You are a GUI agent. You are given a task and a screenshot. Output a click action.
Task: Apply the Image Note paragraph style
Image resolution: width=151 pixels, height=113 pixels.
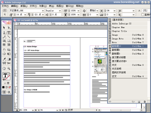click(129, 39)
